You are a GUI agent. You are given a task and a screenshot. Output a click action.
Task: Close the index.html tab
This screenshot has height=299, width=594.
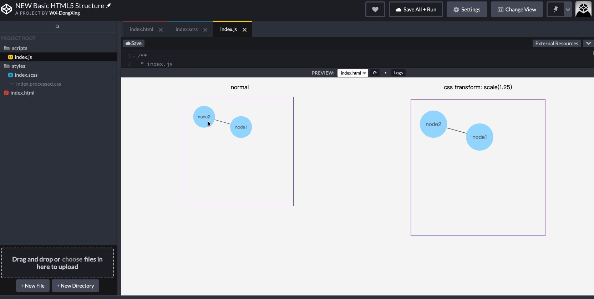tap(161, 30)
